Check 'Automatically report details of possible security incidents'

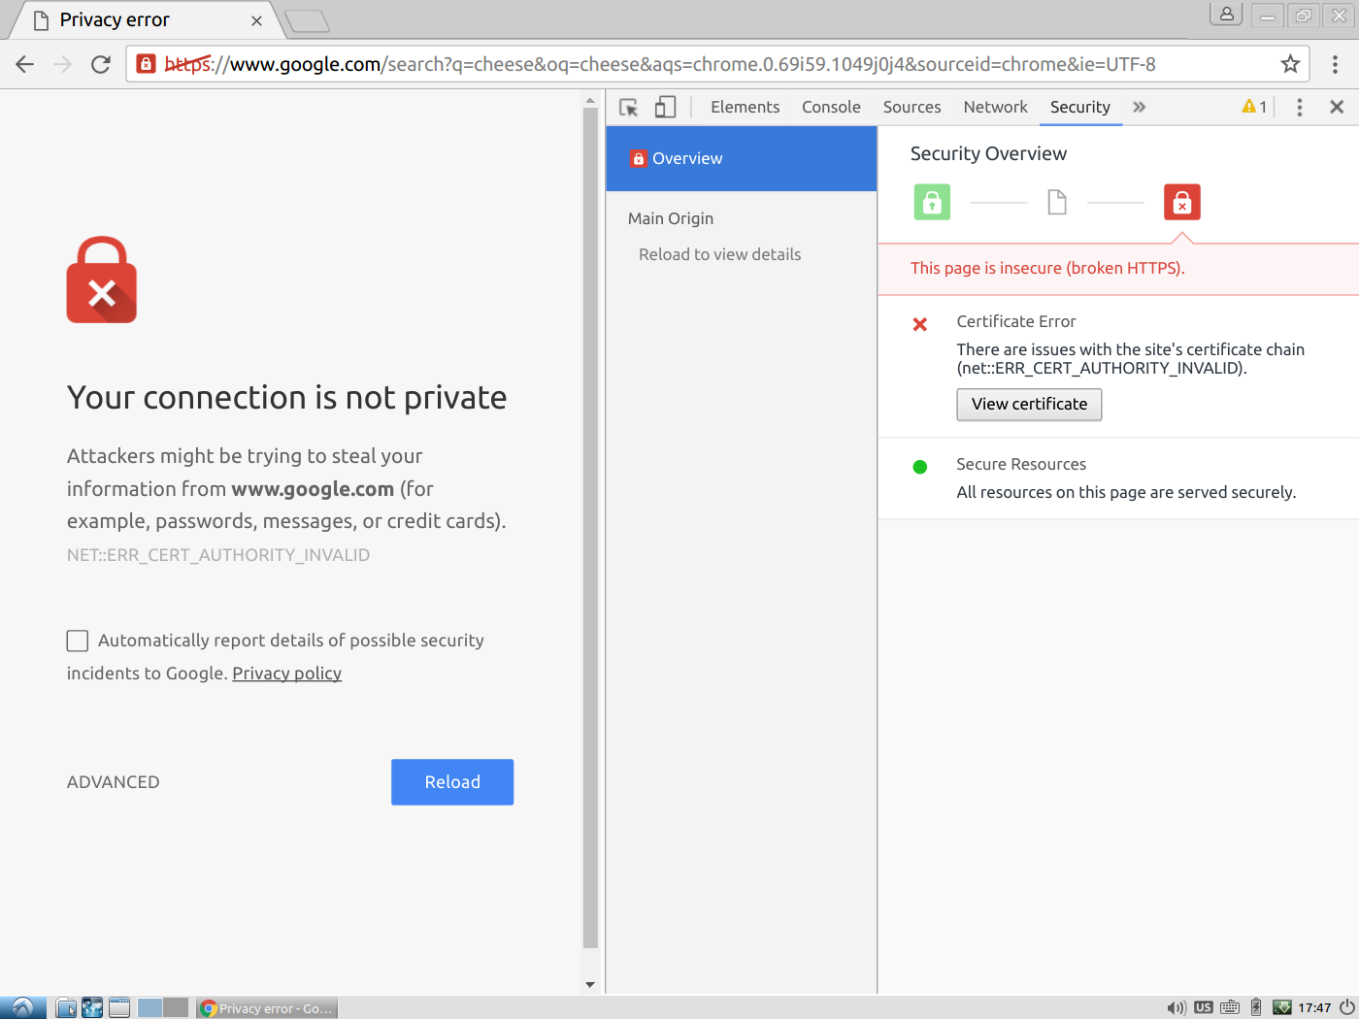point(77,641)
